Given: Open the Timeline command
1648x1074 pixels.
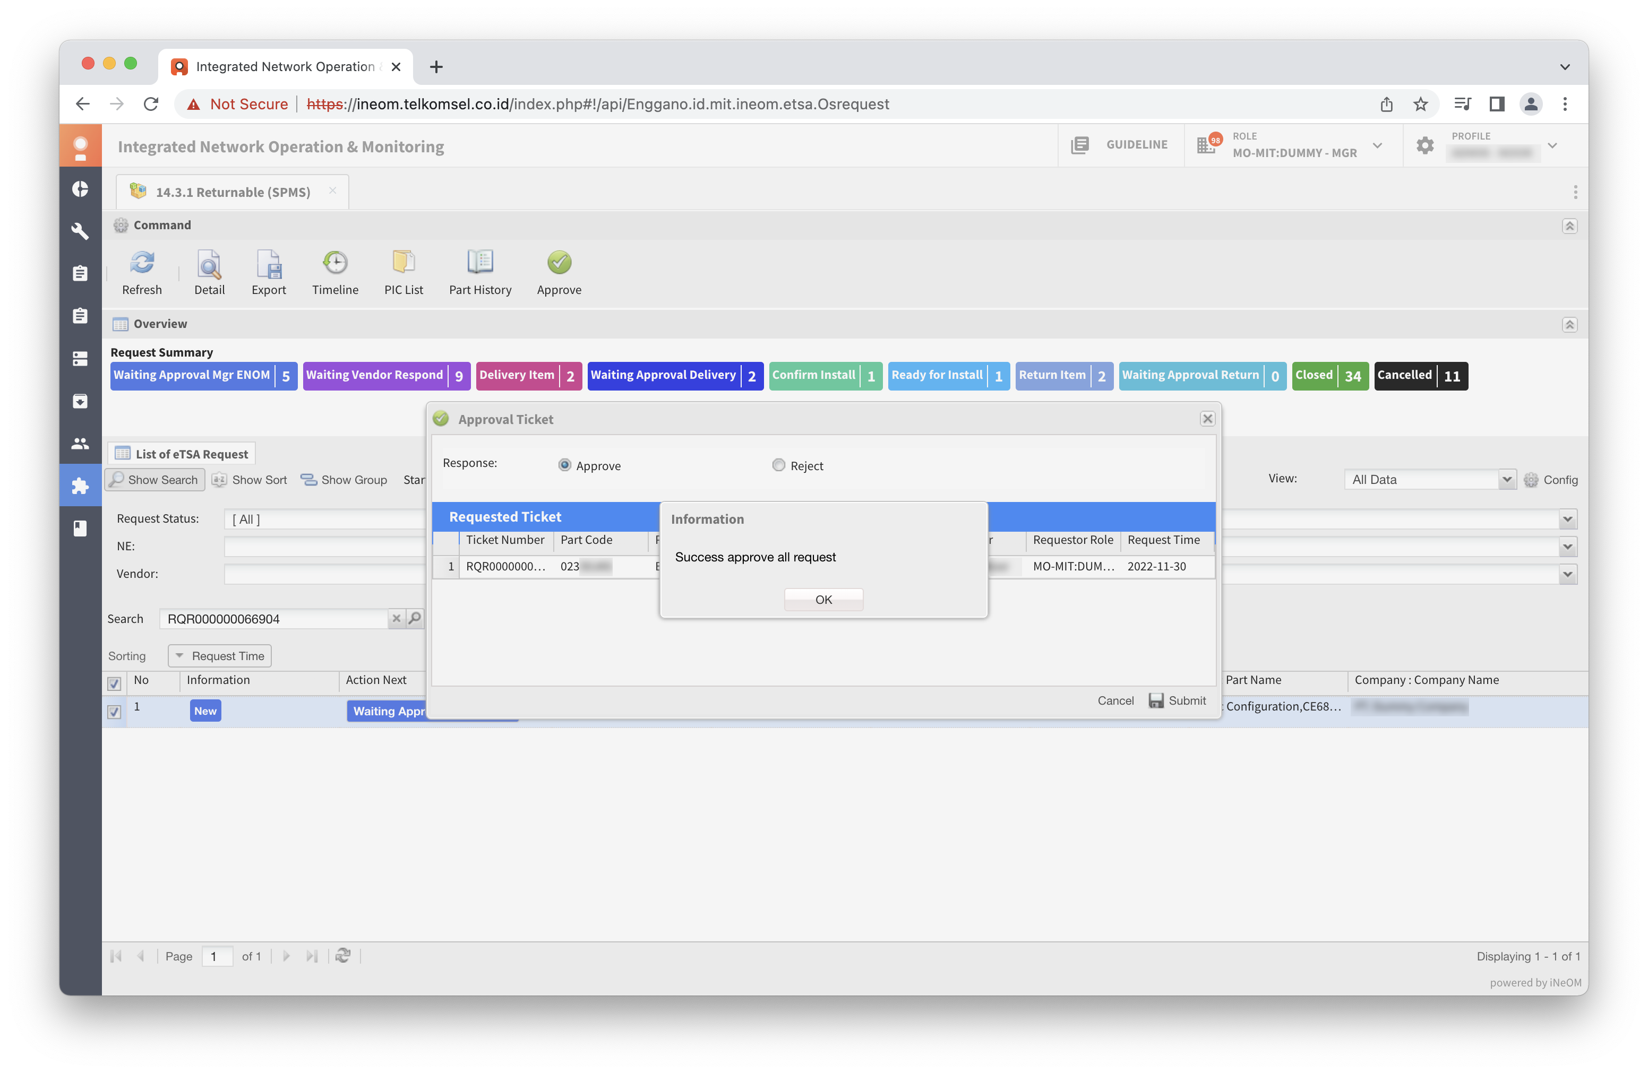Looking at the screenshot, I should click(x=335, y=273).
